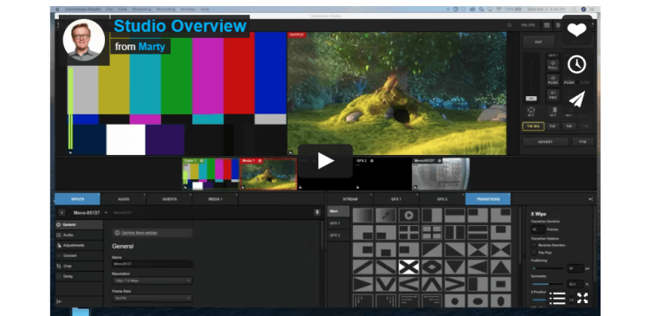The image size is (650, 316).
Task: Switch to the AUDIO tab
Action: [x=124, y=199]
